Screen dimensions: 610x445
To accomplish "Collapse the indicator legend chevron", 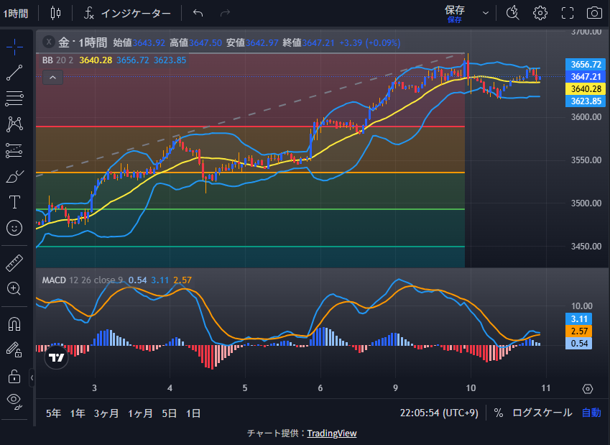I will pos(52,76).
